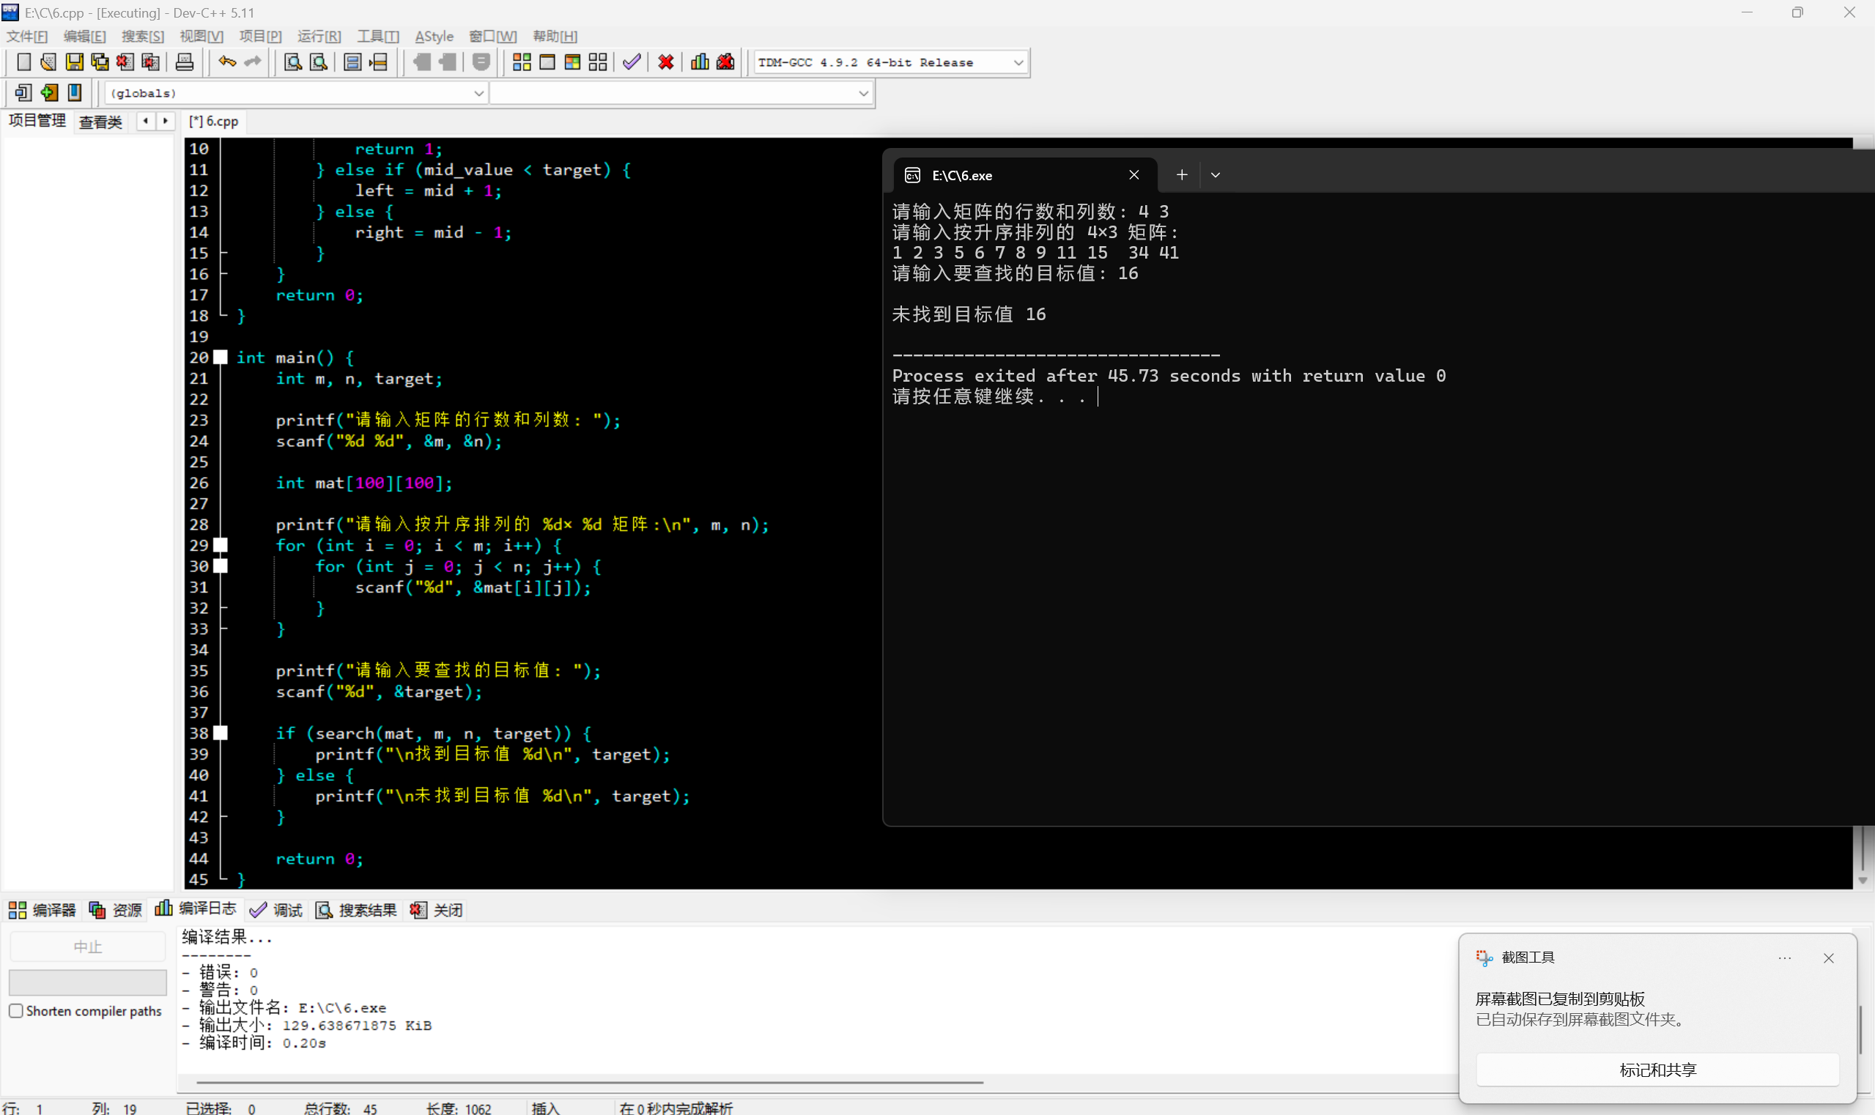Click the Compile & Run colored-window icon
1875x1115 pixels.
click(x=573, y=62)
